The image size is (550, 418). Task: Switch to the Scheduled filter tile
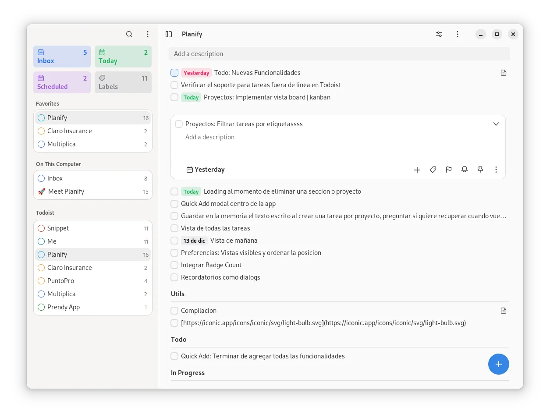click(x=62, y=82)
